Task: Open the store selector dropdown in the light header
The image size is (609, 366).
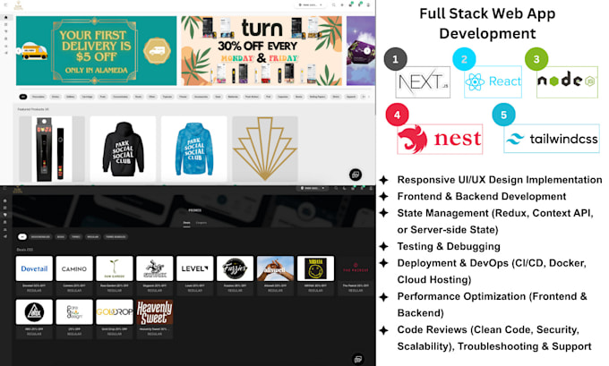Action: pos(311,5)
